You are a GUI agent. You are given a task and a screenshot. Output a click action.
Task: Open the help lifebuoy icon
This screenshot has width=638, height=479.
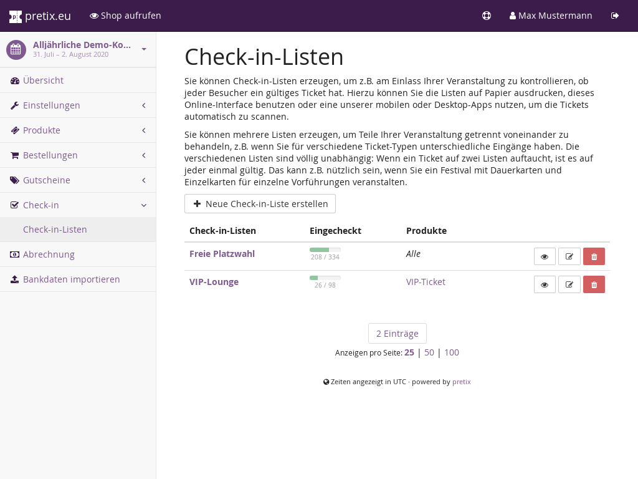coord(487,16)
